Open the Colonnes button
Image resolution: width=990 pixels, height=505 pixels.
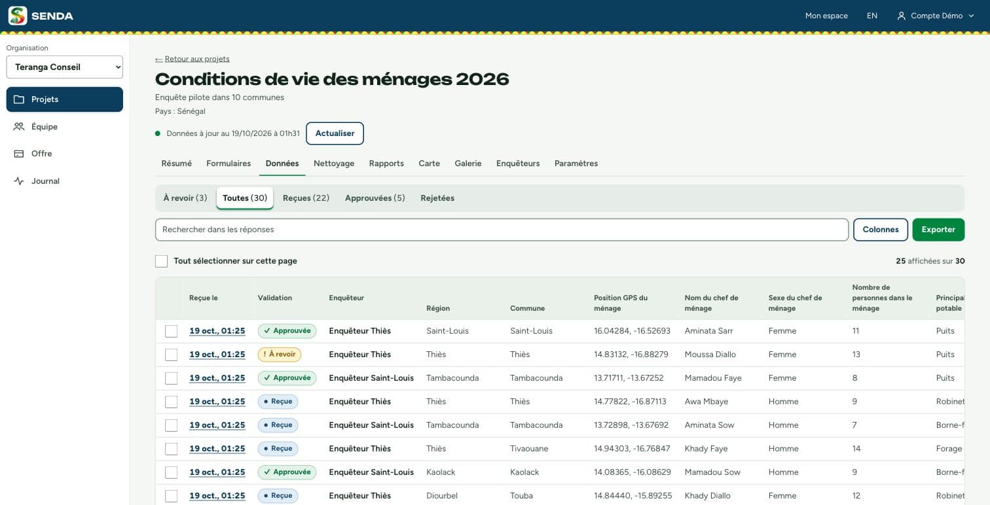[881, 230]
